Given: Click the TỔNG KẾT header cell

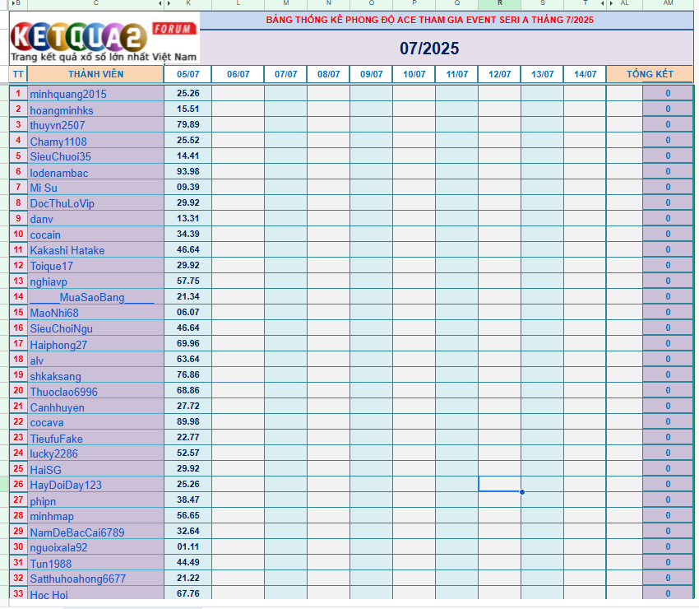Looking at the screenshot, I should click(650, 74).
